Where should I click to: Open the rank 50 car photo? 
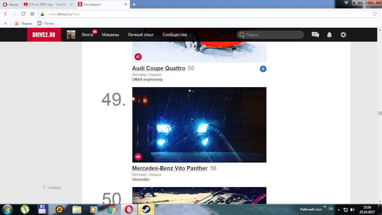pyautogui.click(x=199, y=195)
